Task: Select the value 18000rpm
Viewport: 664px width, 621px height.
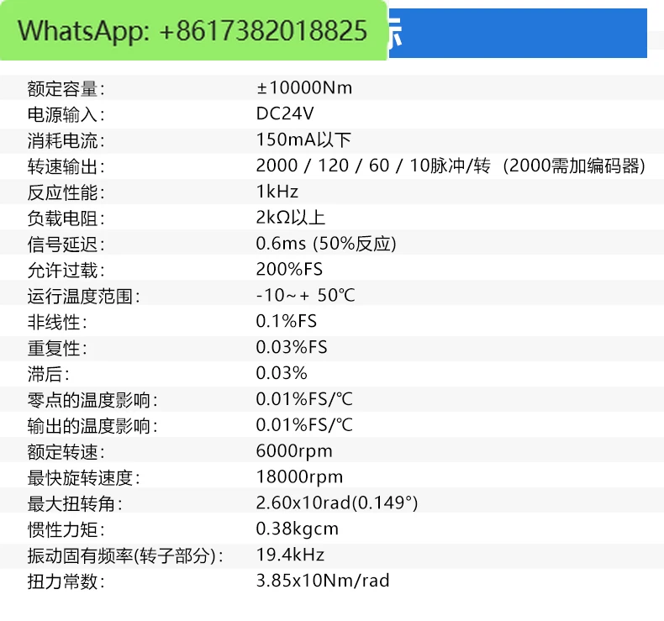Action: click(299, 477)
